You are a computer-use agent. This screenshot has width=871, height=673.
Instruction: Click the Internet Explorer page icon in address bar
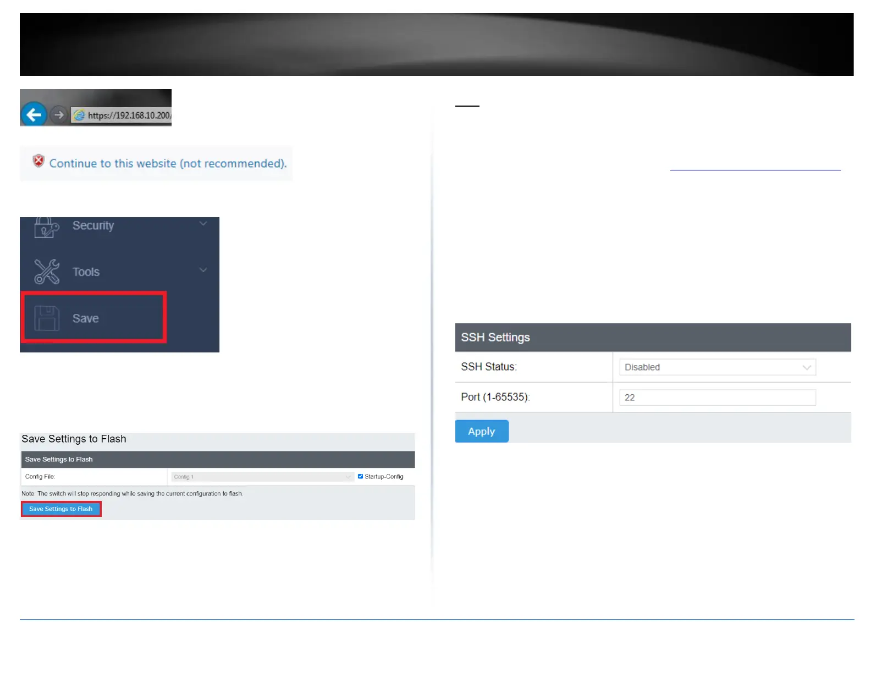[79, 115]
